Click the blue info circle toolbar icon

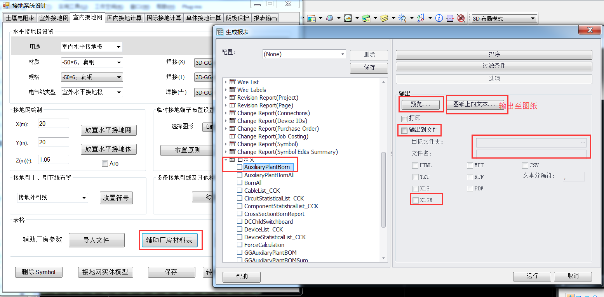click(439, 18)
